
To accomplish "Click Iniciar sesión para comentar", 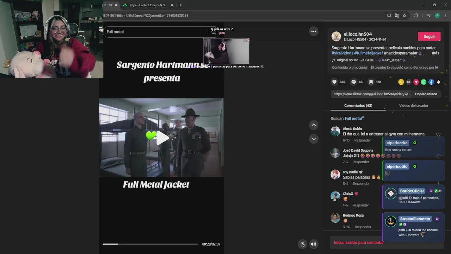I will click(359, 242).
